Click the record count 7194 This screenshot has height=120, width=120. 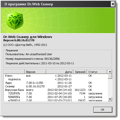point(82,93)
